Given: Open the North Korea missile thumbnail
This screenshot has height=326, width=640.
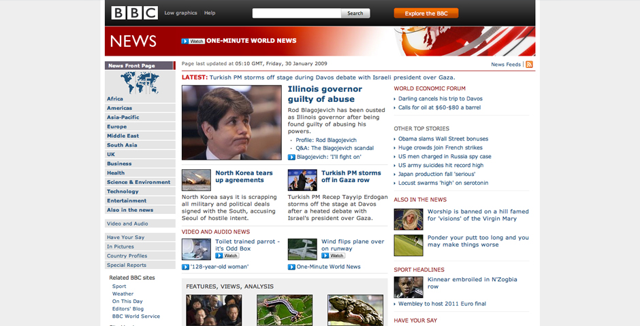Looking at the screenshot, I should coord(196,180).
